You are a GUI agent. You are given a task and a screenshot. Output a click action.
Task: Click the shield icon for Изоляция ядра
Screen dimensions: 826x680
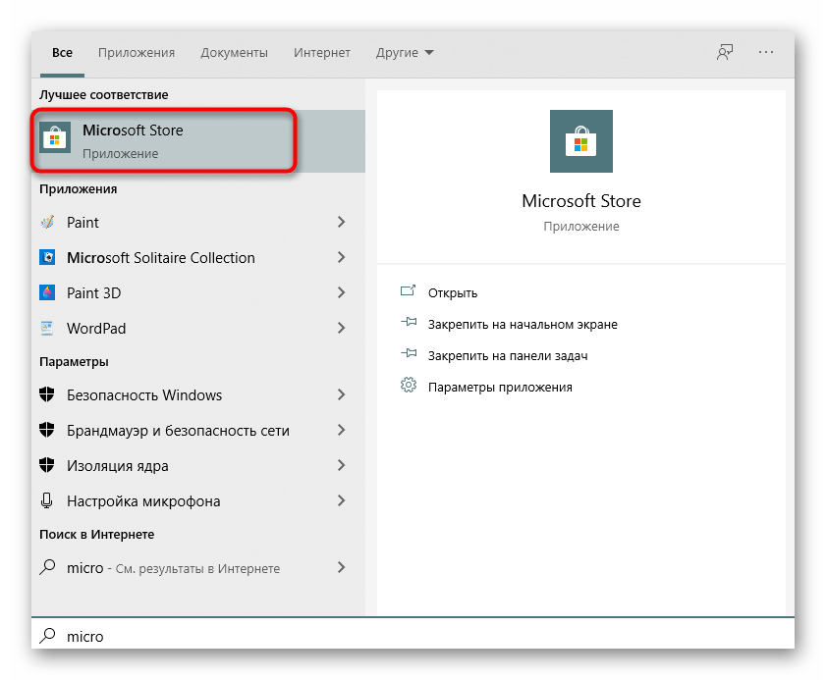coord(47,465)
